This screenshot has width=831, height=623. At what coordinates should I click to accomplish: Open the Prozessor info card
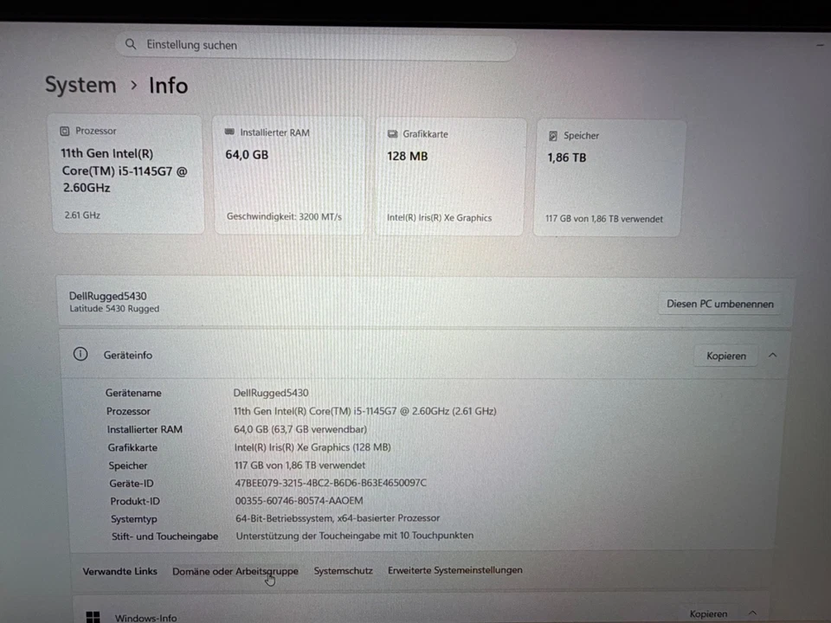pos(128,174)
